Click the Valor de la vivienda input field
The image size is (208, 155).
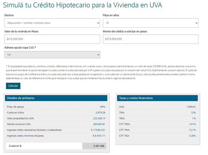point(52,39)
